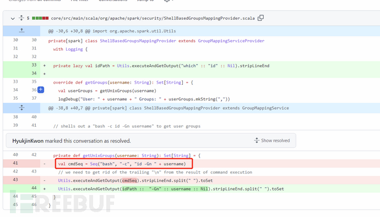The width and height of the screenshot is (380, 217).
Task: Click removed line number 41
Action: (x=15, y=163)
